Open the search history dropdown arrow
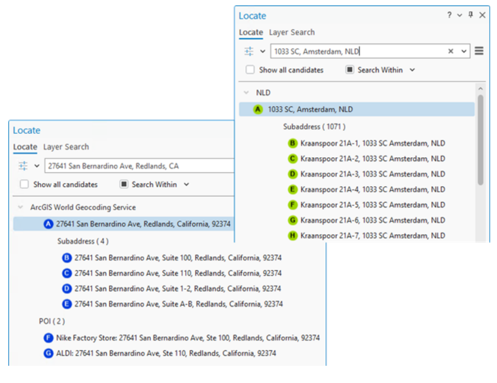The width and height of the screenshot is (497, 383). 464,51
